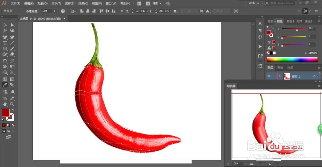322x167 pixels.
Task: Open the Web workspace dropdown
Action: pyautogui.click(x=254, y=3)
